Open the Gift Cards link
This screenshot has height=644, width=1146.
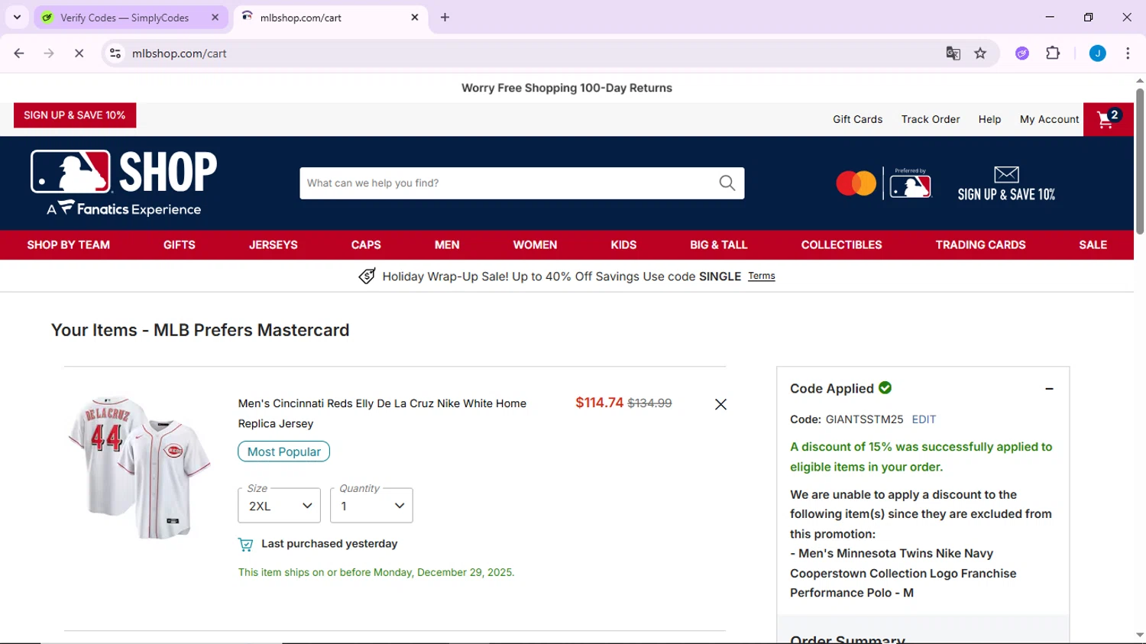click(857, 119)
